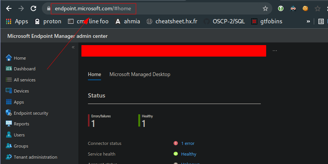Open the Healthy service health link
Screen dimensions: 328x164
coord(189,154)
